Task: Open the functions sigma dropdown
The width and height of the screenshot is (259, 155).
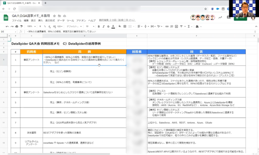Action: coord(190,26)
